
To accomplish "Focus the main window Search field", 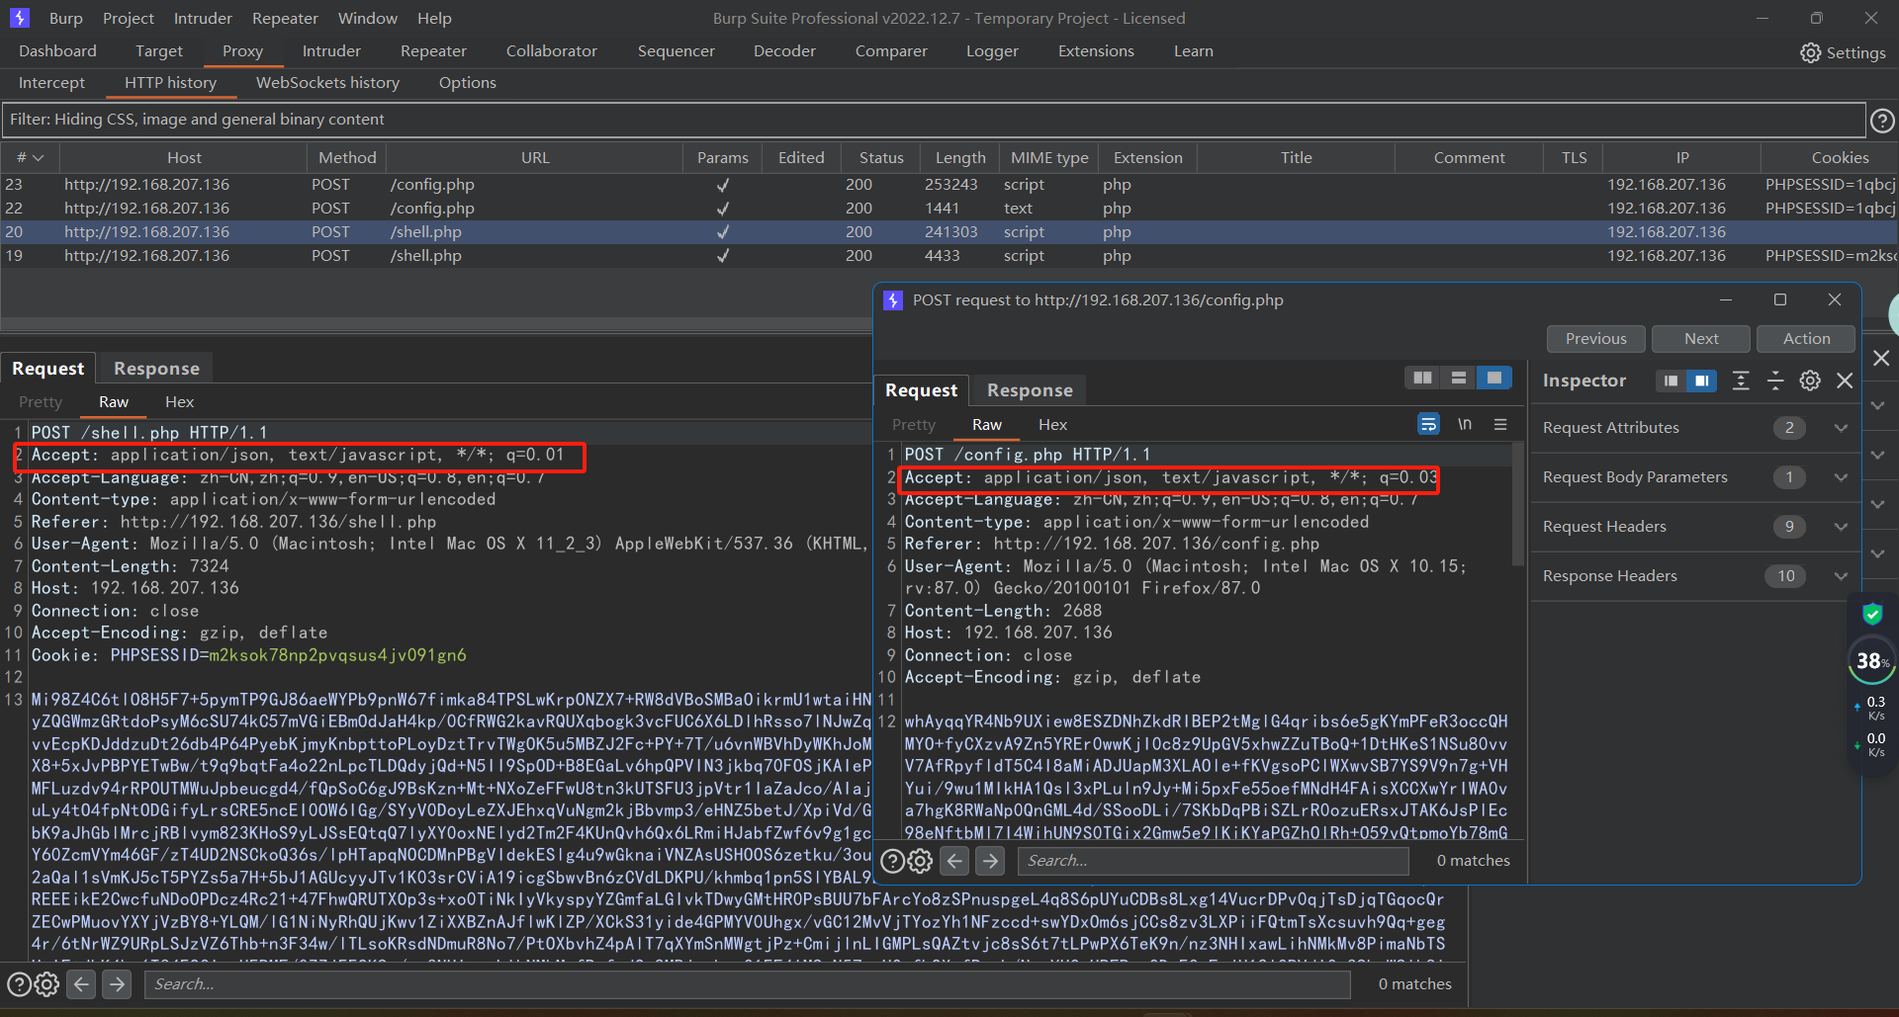I will click(x=748, y=984).
